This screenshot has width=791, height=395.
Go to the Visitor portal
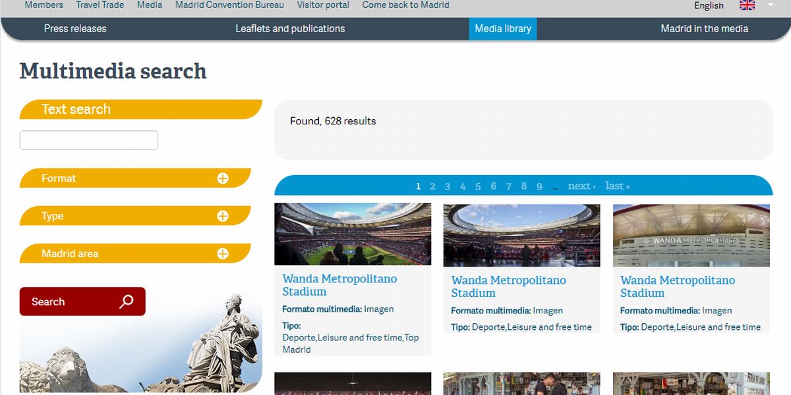[x=323, y=5]
